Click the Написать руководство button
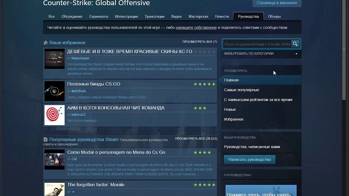The height and width of the screenshot is (196, 349). pos(250,160)
